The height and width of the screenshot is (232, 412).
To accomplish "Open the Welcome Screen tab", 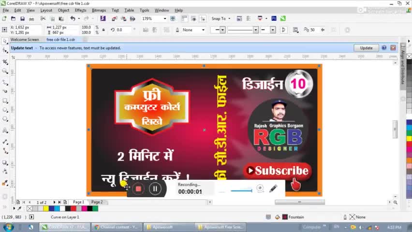I will pyautogui.click(x=25, y=40).
